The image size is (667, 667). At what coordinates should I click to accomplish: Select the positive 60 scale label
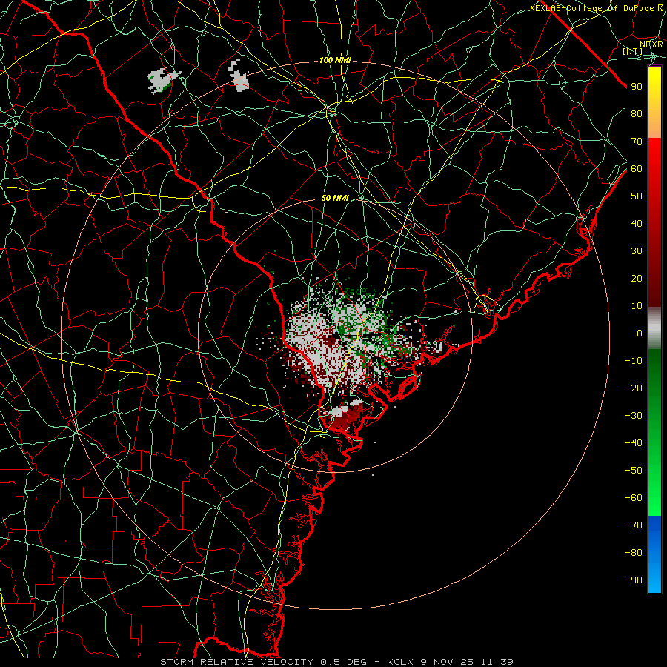pyautogui.click(x=637, y=169)
